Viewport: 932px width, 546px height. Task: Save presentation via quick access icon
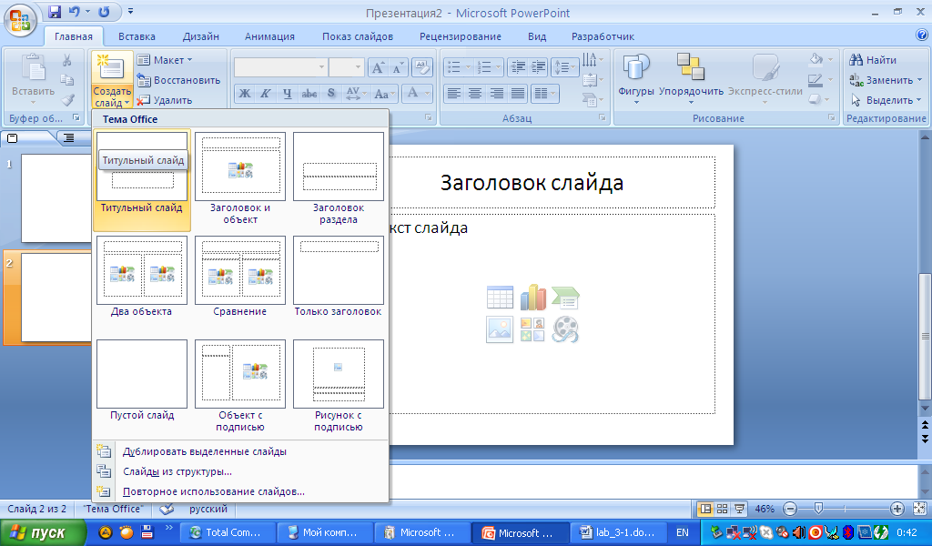coord(54,12)
